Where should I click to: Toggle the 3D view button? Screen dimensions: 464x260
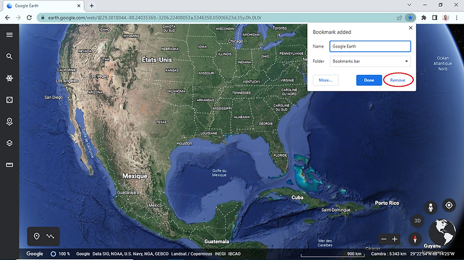[417, 221]
